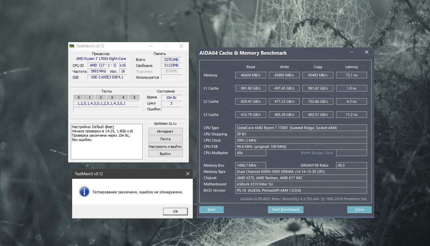Save the AIDA64 benchmark results

(212, 209)
